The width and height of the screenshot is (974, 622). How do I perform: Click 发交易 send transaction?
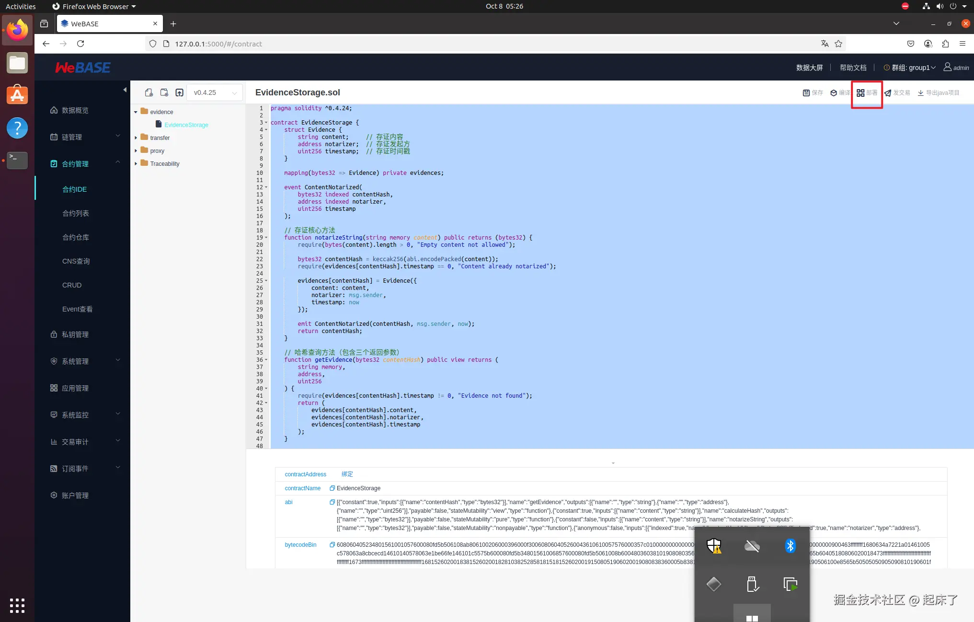tap(897, 93)
